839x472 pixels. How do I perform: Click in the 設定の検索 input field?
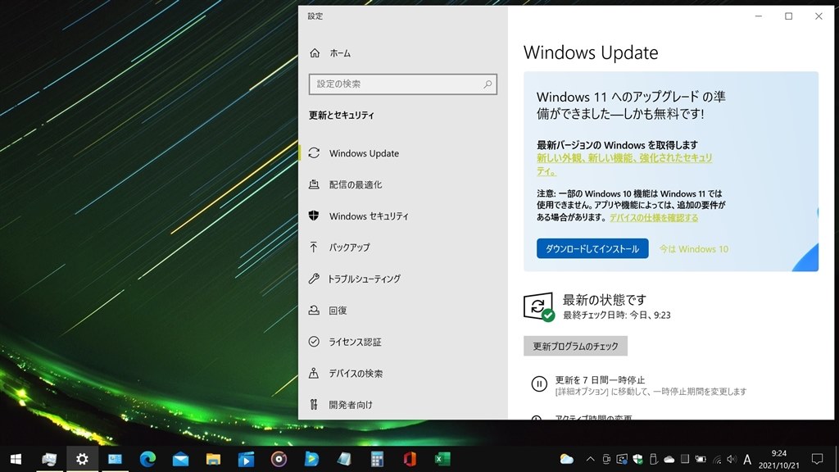(x=402, y=84)
